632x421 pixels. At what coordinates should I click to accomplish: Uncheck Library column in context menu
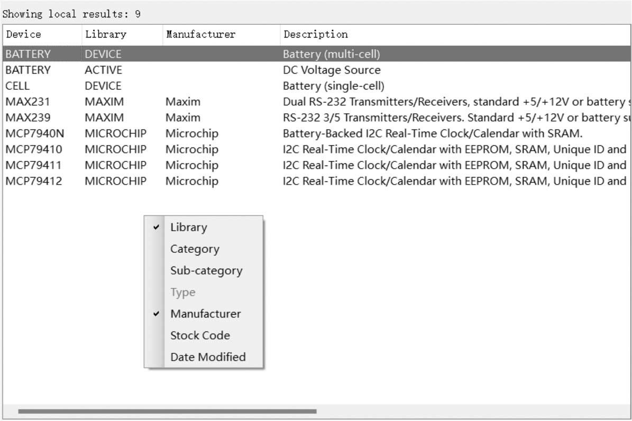(188, 227)
